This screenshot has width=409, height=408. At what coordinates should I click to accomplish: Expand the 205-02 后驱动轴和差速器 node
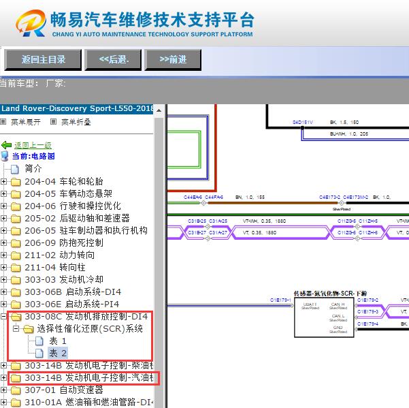pos(3,218)
